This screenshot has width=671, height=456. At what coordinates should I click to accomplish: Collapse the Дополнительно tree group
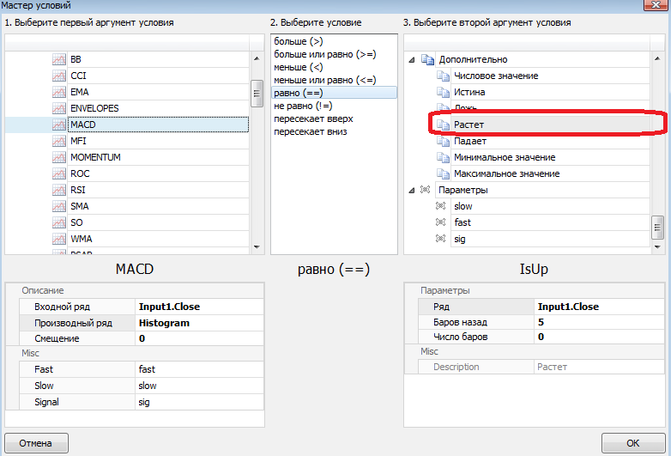click(413, 60)
